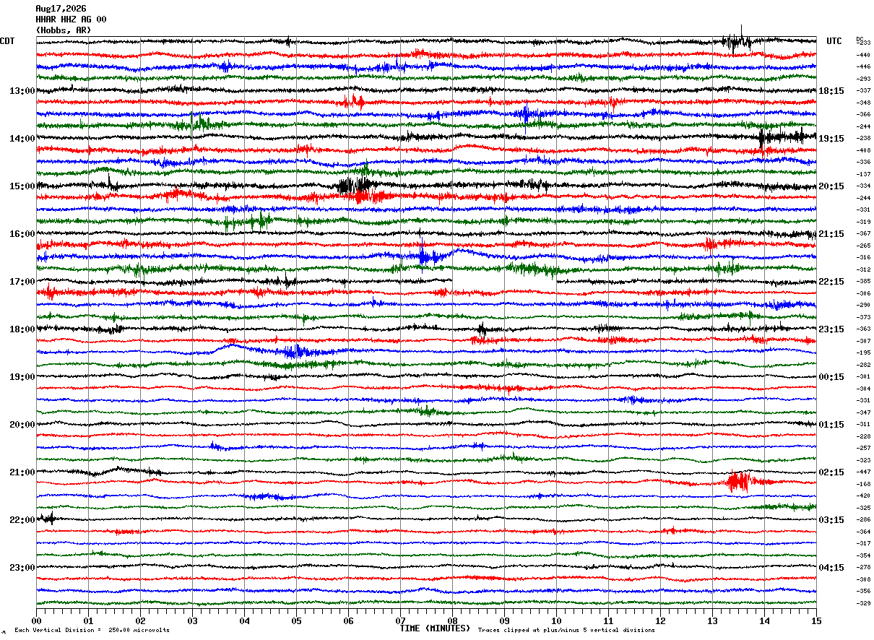Screen dimensions: 874x640
Task: Click the TIME (MINUTES) axis title
Action: pyautogui.click(x=435, y=628)
